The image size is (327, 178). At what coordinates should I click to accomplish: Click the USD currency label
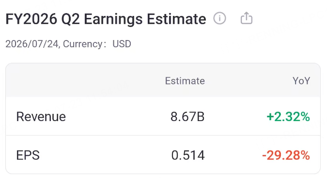[122, 44]
